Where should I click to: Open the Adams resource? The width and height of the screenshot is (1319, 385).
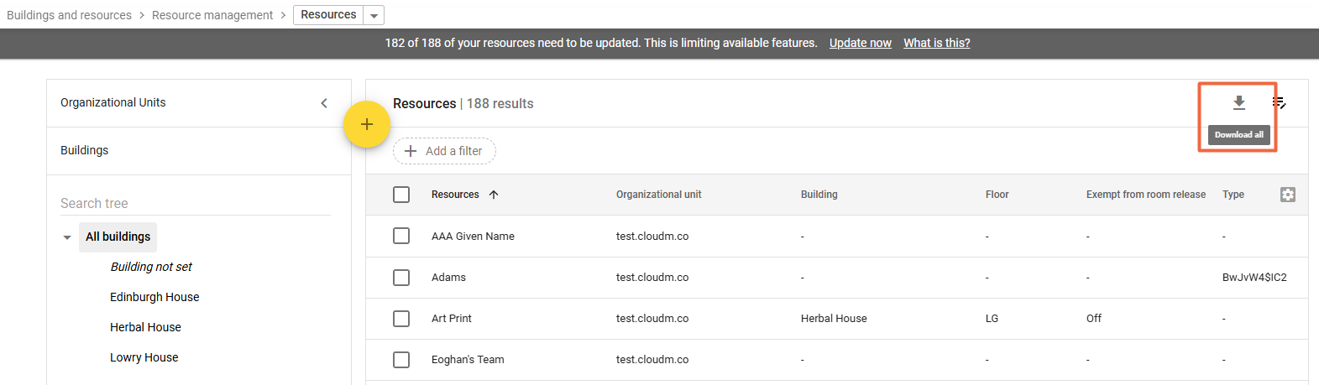(448, 278)
